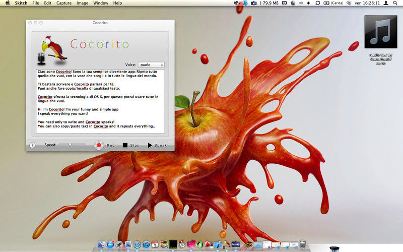Viewport: 403px width, 252px height.
Task: Click the camera icon in the menu bar
Action: [254, 3]
